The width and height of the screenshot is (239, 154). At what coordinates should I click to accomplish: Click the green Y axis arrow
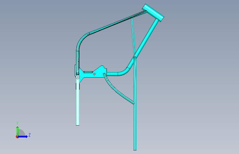click(18, 131)
